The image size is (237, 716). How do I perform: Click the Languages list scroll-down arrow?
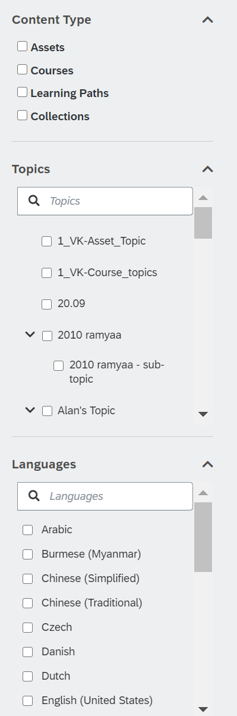click(x=203, y=709)
